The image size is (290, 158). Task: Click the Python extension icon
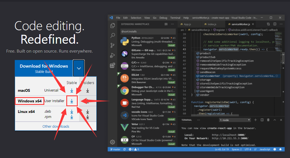tap(125, 41)
